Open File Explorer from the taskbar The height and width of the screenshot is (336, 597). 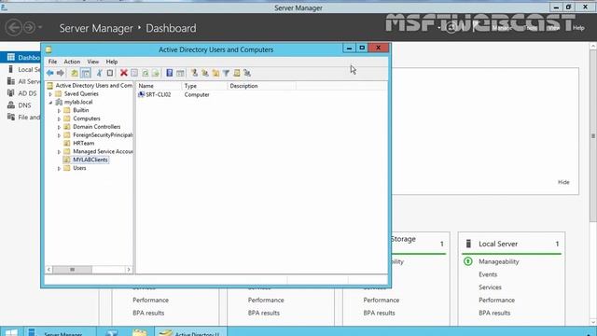pyautogui.click(x=140, y=332)
